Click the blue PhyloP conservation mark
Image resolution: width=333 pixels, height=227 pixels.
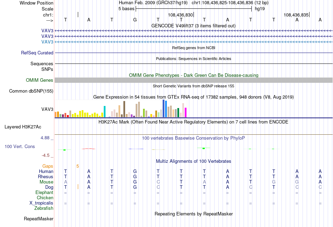(x=136, y=149)
